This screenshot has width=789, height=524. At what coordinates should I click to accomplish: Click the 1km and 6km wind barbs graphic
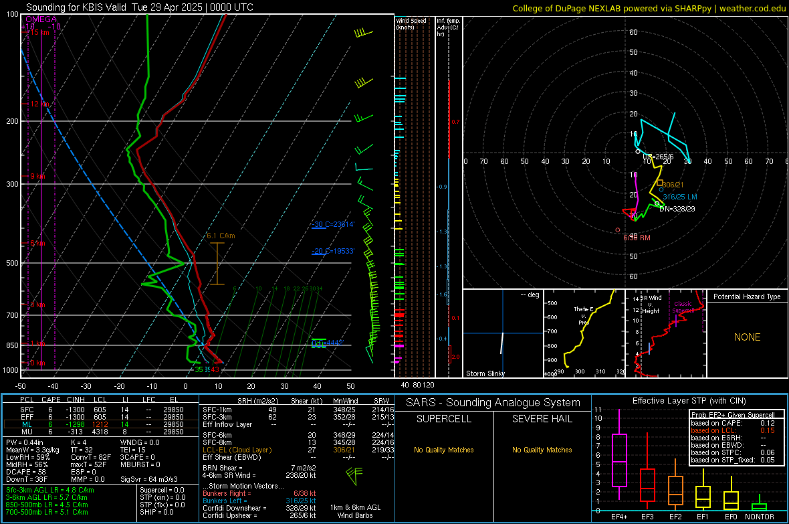pos(355,476)
